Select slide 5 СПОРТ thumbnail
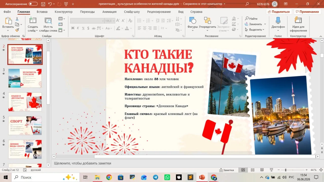 pyautogui.click(x=25, y=126)
